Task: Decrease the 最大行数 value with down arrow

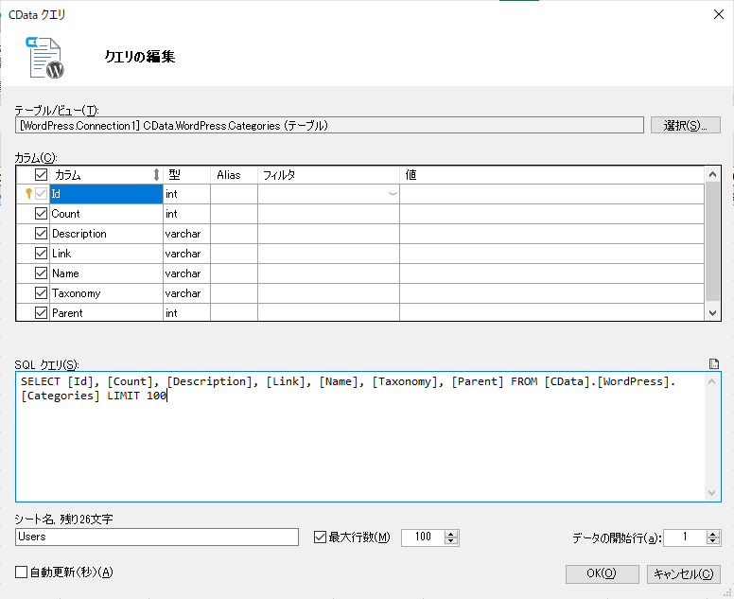Action: coord(451,541)
